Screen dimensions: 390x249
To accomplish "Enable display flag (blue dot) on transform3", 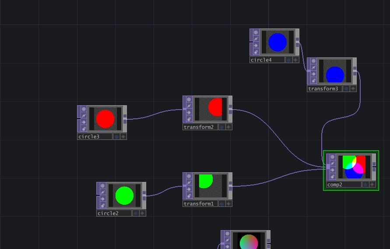I will coord(346,89).
